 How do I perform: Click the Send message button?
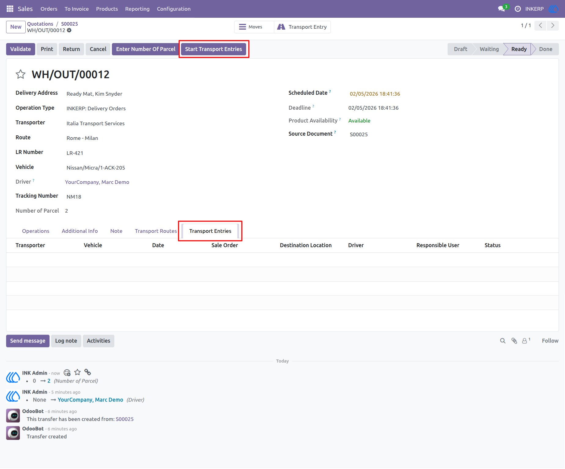point(28,341)
